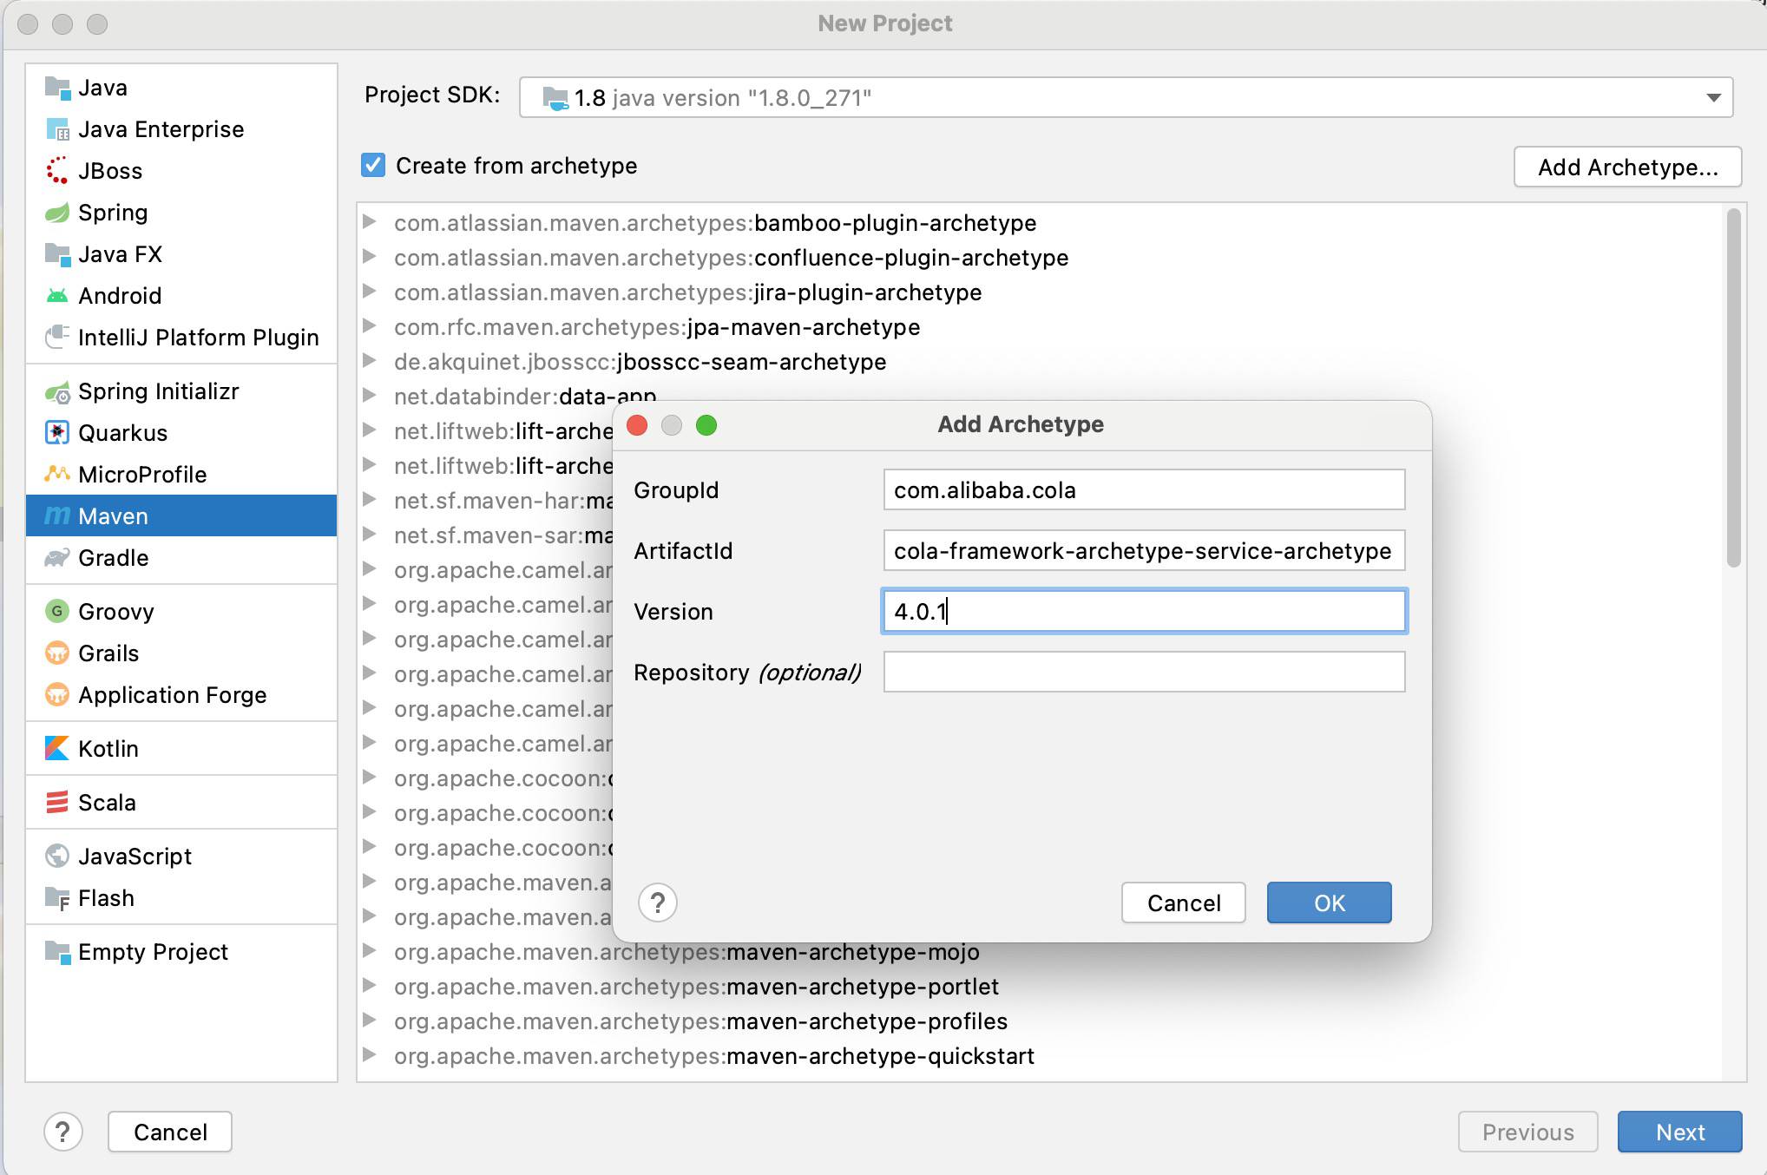Viewport: 1767px width, 1175px height.
Task: Focus the ArtifactId input field
Action: 1145,550
